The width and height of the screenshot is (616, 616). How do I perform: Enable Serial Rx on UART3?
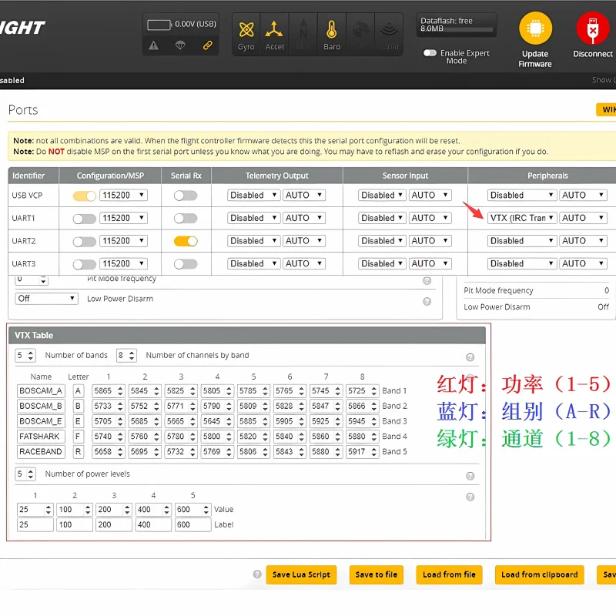186,264
